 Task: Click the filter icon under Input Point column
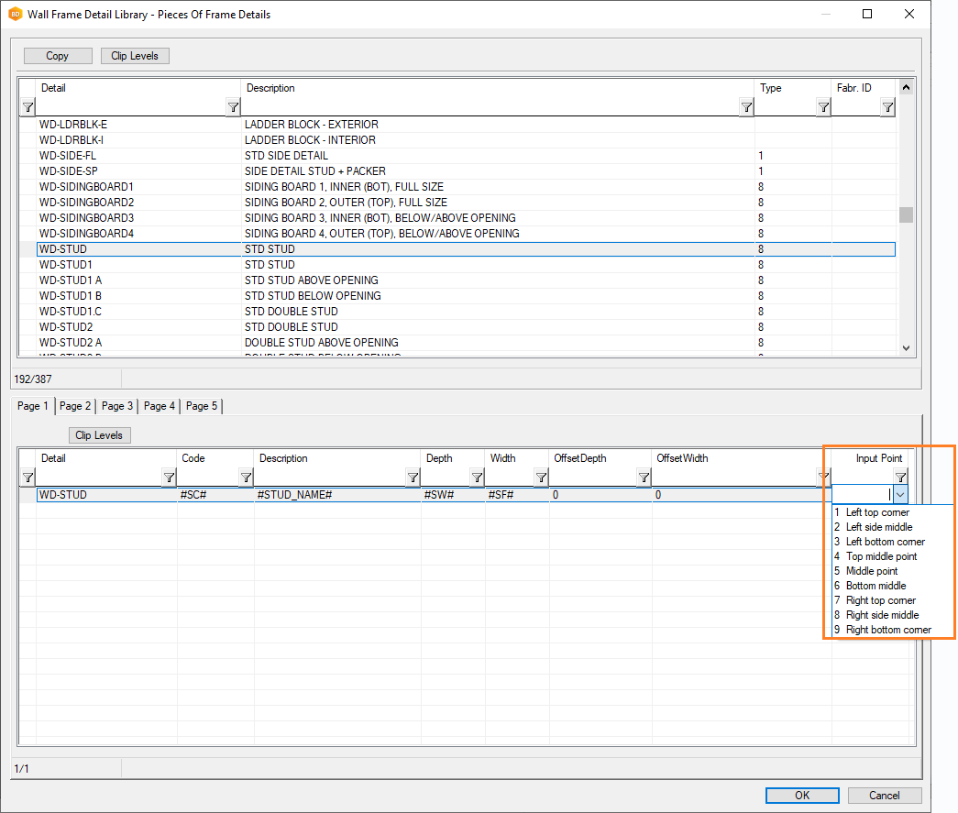[900, 478]
